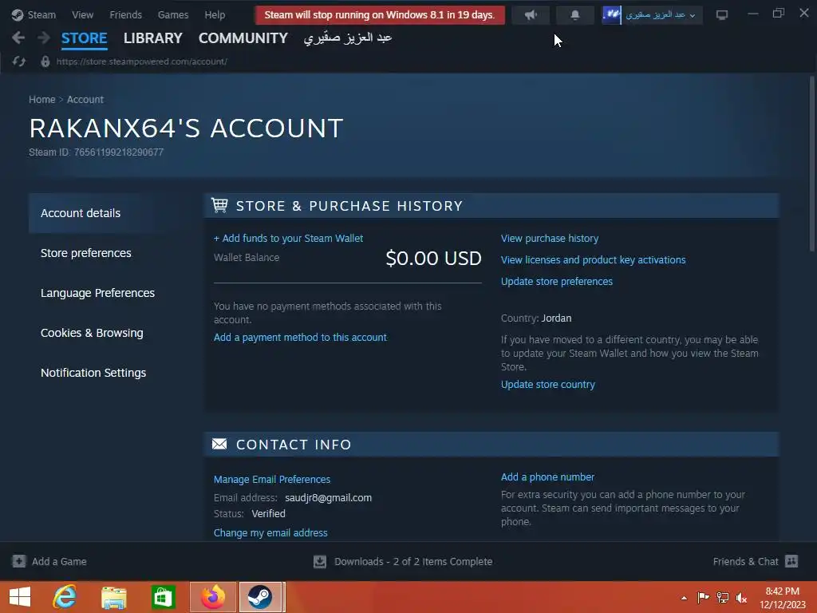The image size is (817, 613).
Task: Switch to the COMMUNITY tab
Action: (243, 38)
